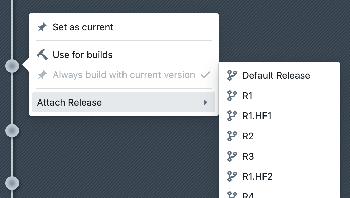Pick release R2 from the list
This screenshot has width=350, height=198.
coord(248,136)
